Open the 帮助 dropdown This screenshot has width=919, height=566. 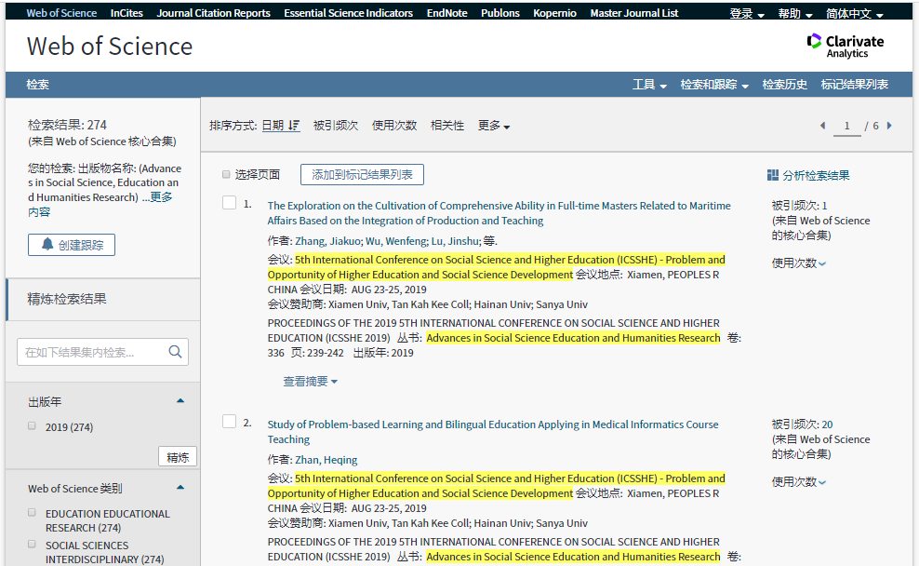coord(794,13)
